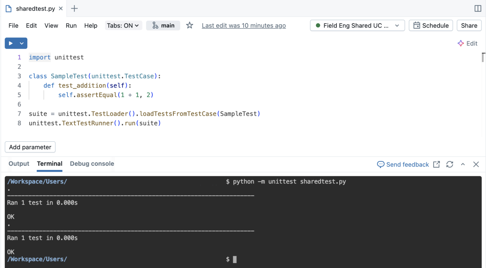Collapse the terminal panel upward chevron
486x268 pixels.
(463, 164)
